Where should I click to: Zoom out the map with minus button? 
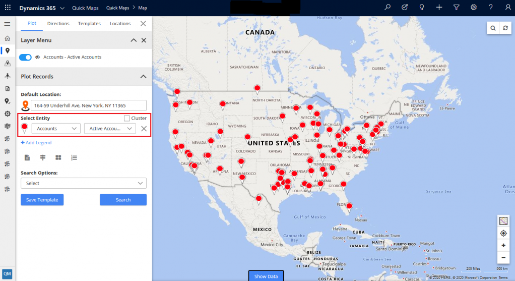pos(503,258)
